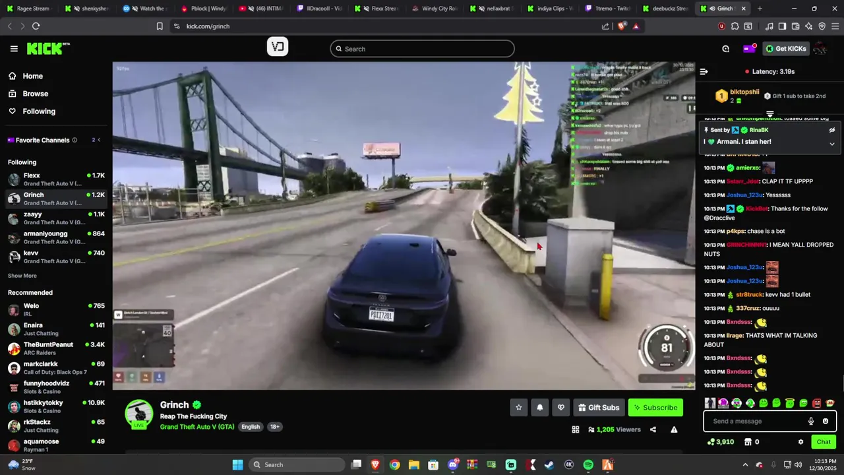Share the stream via share icon
The height and width of the screenshot is (475, 844).
click(653, 429)
